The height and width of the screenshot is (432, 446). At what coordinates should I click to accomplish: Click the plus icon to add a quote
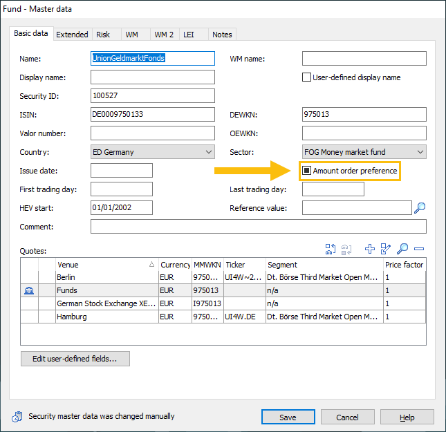369,249
